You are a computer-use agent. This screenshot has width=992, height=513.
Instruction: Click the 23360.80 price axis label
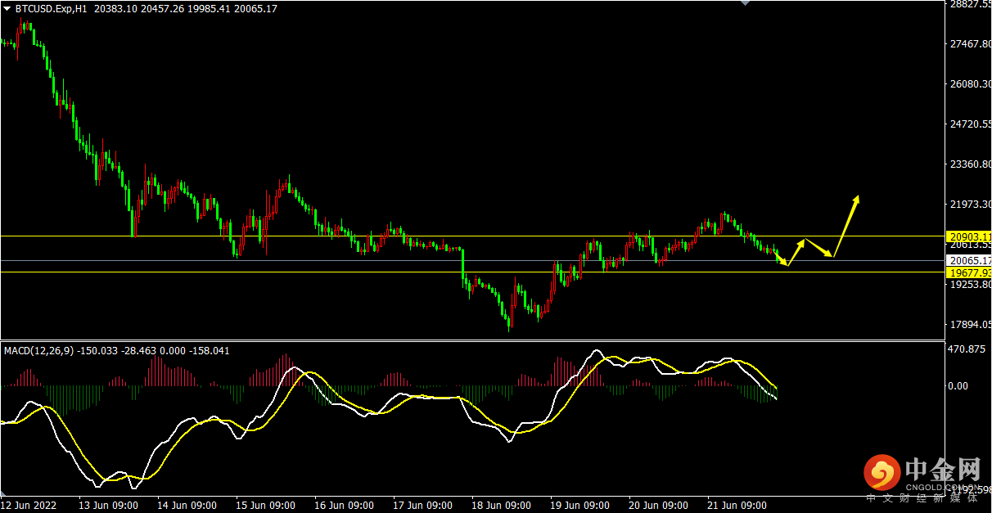point(970,164)
